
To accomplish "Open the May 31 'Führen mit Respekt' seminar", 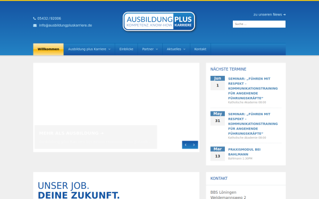I will [x=253, y=124].
